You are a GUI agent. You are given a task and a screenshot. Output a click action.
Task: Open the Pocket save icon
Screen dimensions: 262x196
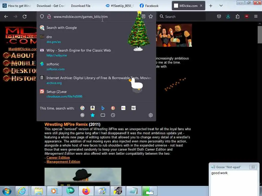219,16
